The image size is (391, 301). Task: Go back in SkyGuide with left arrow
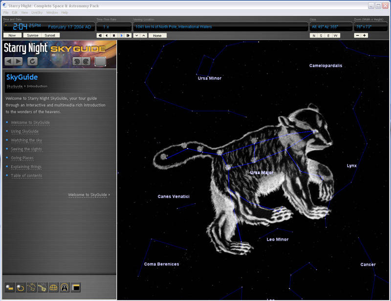(x=9, y=61)
